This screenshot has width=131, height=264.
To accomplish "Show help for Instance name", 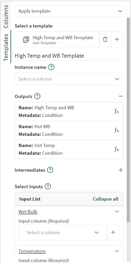I will 51,67.
